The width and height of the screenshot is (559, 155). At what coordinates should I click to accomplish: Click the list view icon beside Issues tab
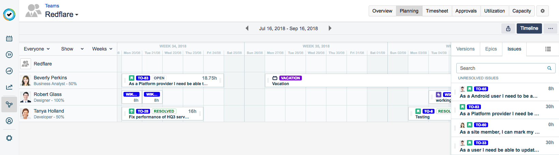[548, 49]
